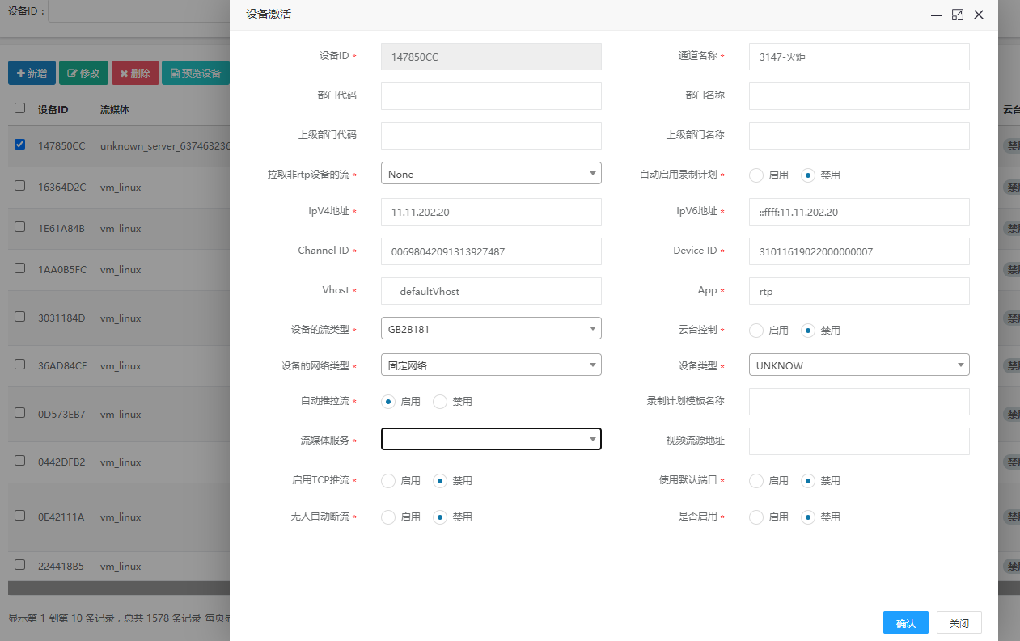Click the × icon on the 删除 button
1020x641 pixels.
coord(124,73)
